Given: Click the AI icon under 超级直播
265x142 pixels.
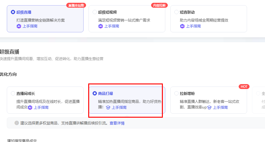Looking at the screenshot, I should point(19,26).
